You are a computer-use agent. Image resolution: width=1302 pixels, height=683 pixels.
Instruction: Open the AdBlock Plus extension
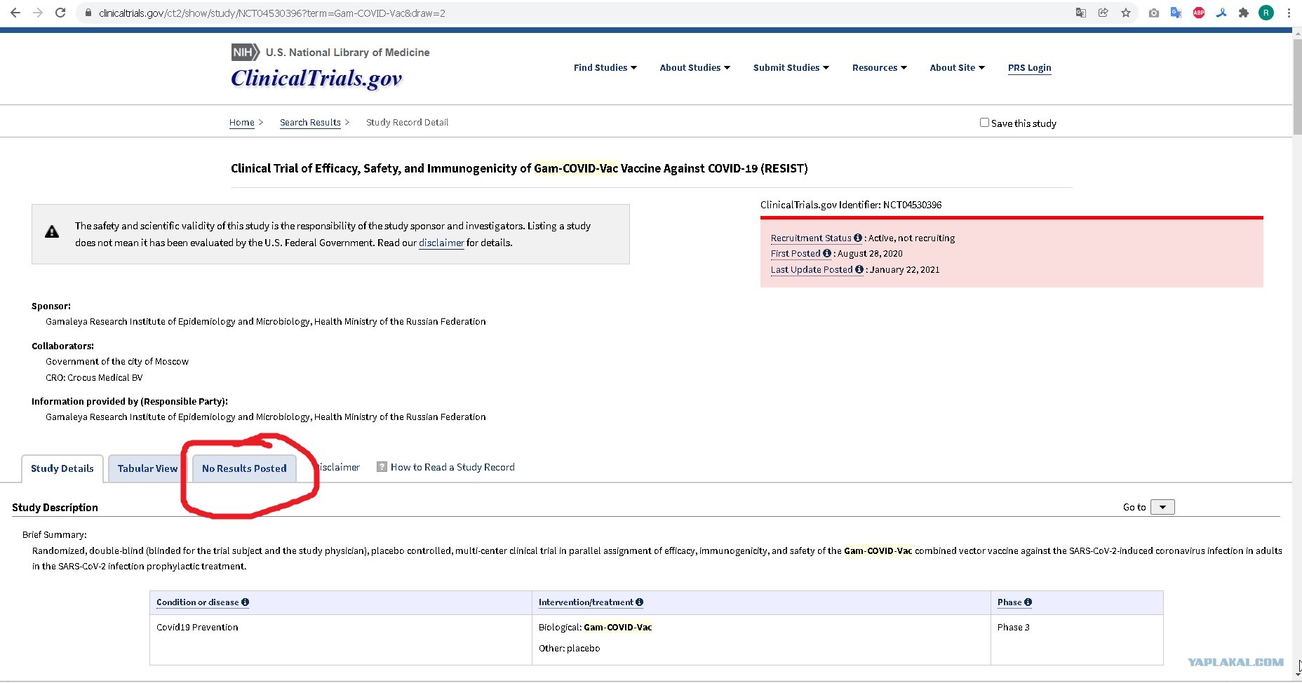pos(1199,13)
